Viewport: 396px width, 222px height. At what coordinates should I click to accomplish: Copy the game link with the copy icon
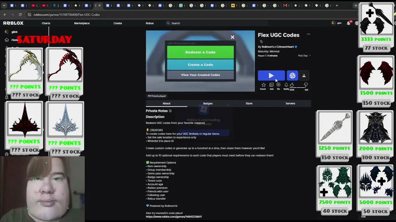point(261,42)
